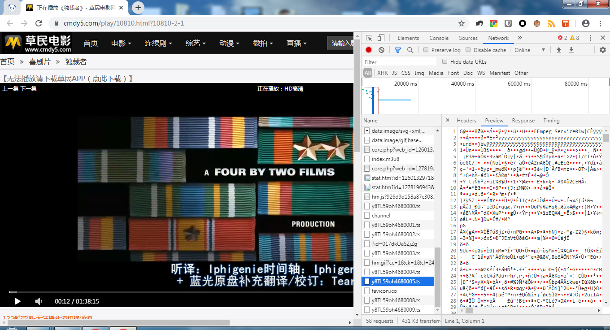Open the Timing tab

[551, 121]
